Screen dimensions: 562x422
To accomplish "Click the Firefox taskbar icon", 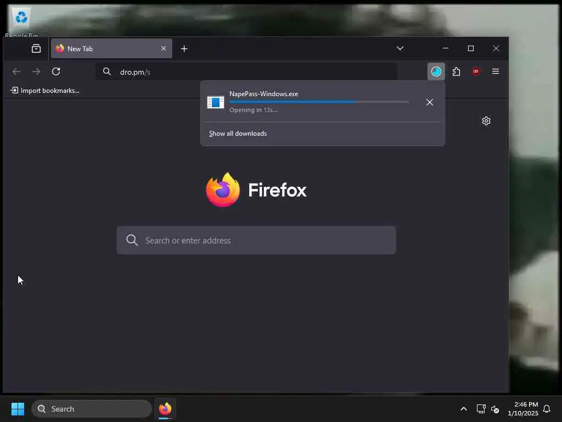I will pyautogui.click(x=165, y=409).
